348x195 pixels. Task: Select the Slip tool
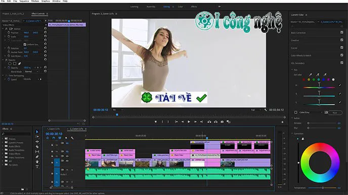click(37, 152)
